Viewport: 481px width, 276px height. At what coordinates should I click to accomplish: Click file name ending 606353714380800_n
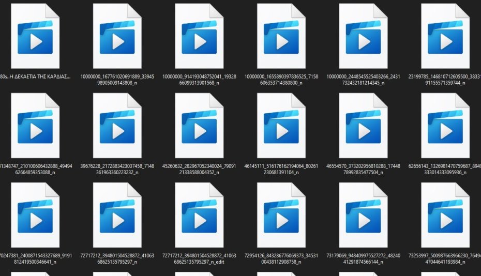281,80
